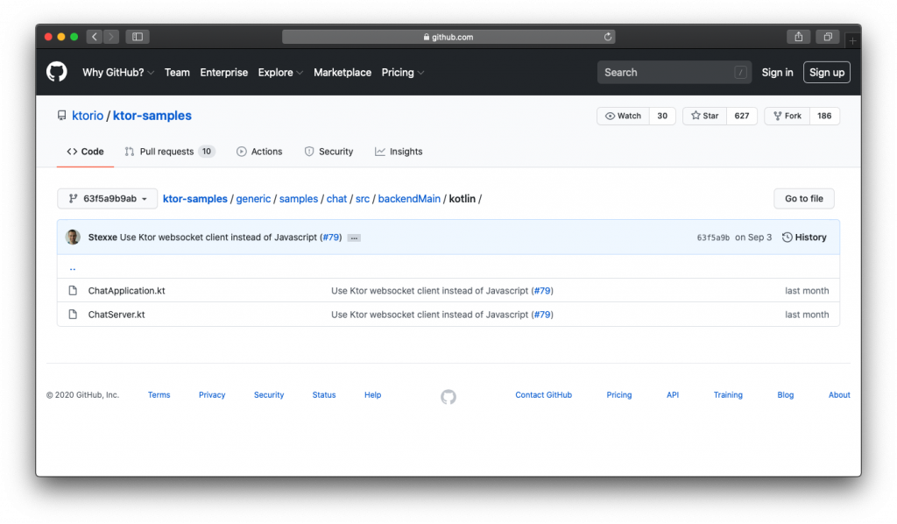Go forward with Safari's forward arrow
This screenshot has height=524, width=897.
[111, 37]
